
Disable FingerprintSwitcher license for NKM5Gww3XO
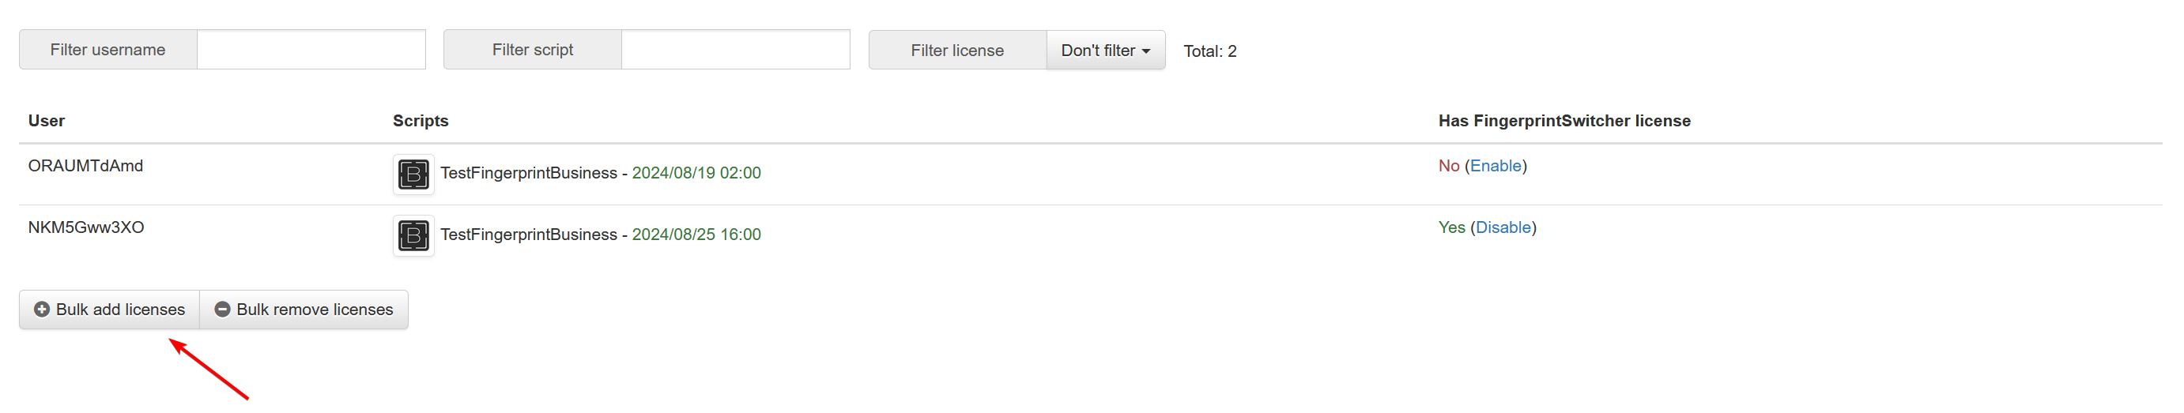pos(1503,227)
